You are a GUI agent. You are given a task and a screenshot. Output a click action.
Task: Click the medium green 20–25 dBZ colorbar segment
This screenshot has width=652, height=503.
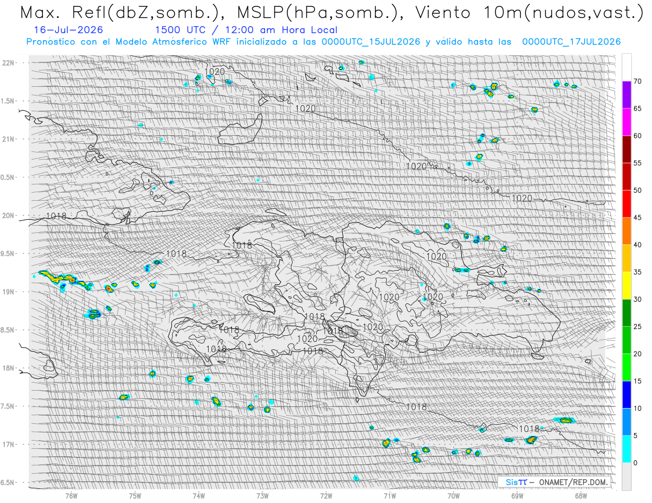click(626, 340)
